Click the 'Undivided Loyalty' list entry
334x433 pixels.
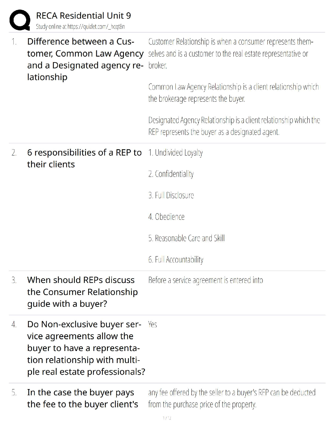tap(175, 153)
